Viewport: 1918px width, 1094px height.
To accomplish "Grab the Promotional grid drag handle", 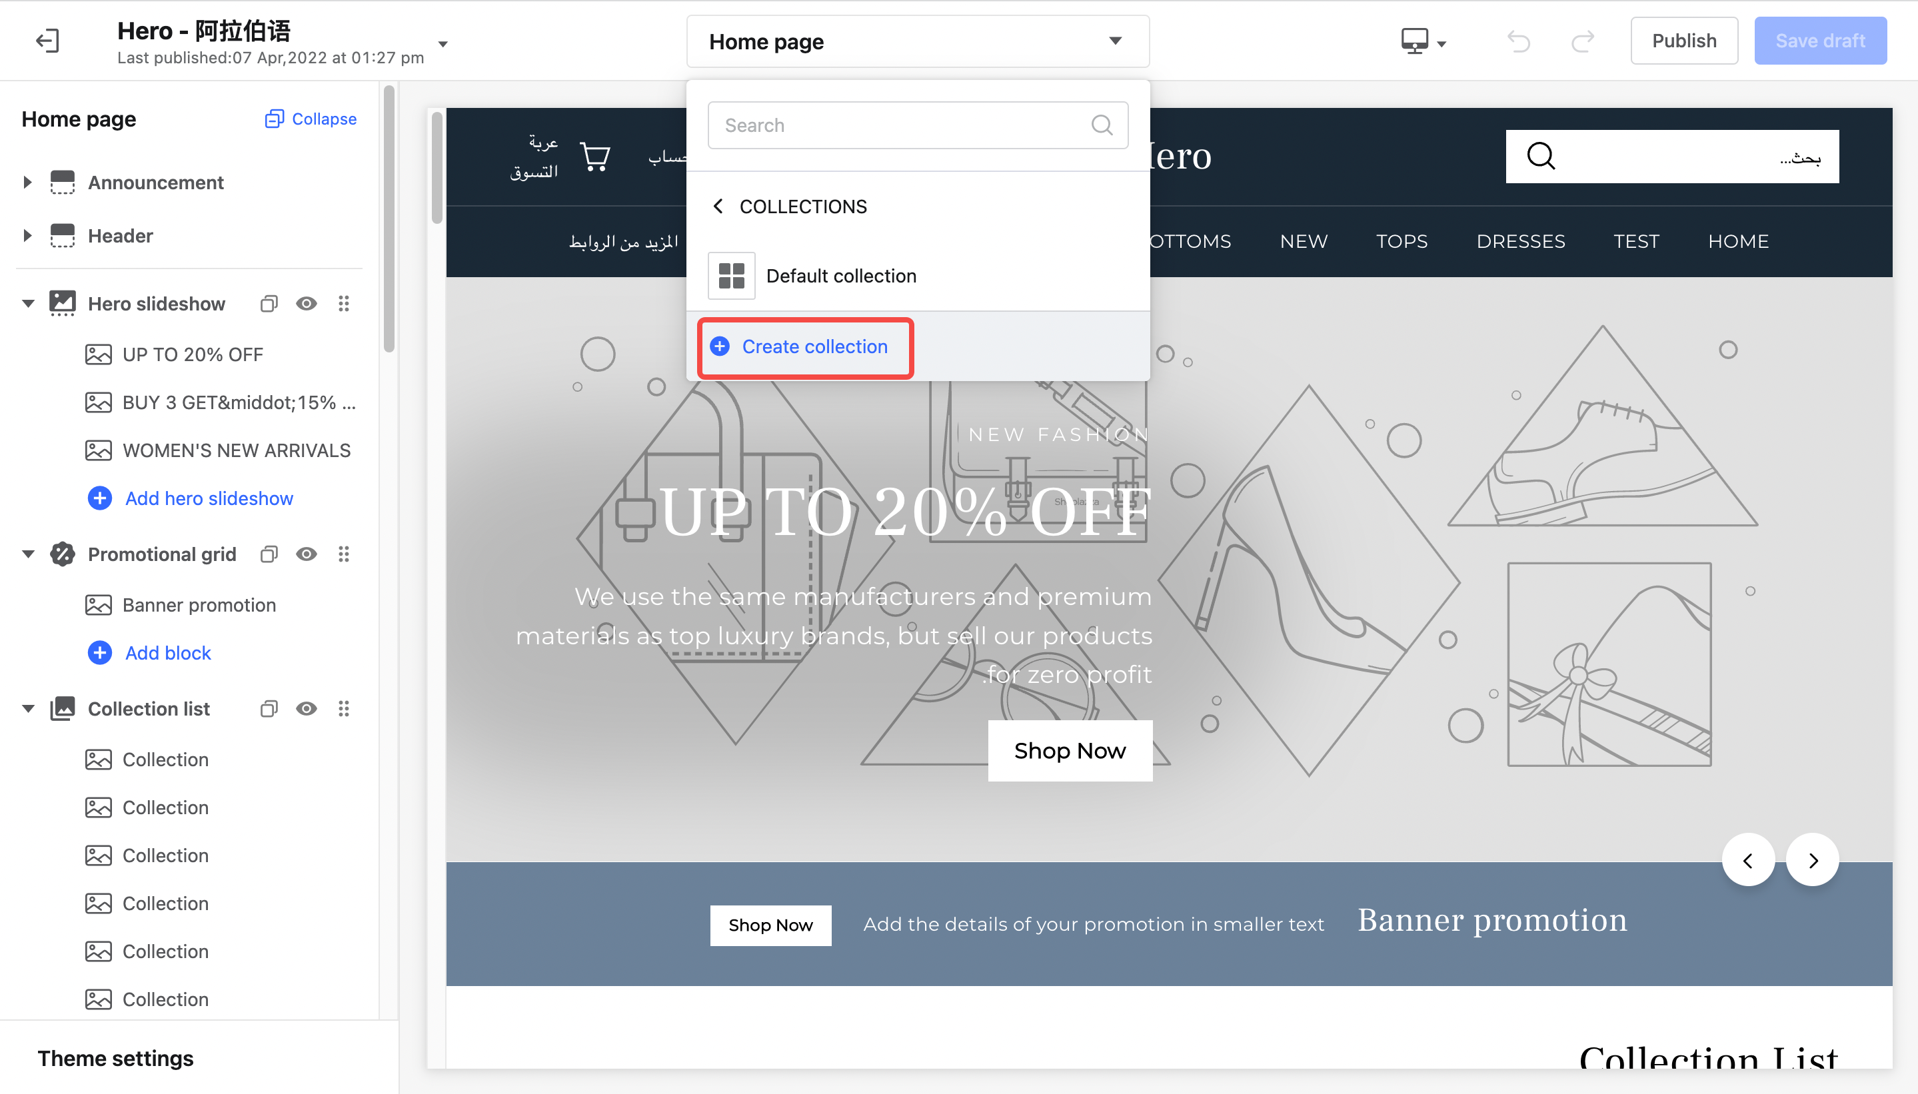I will tap(343, 554).
